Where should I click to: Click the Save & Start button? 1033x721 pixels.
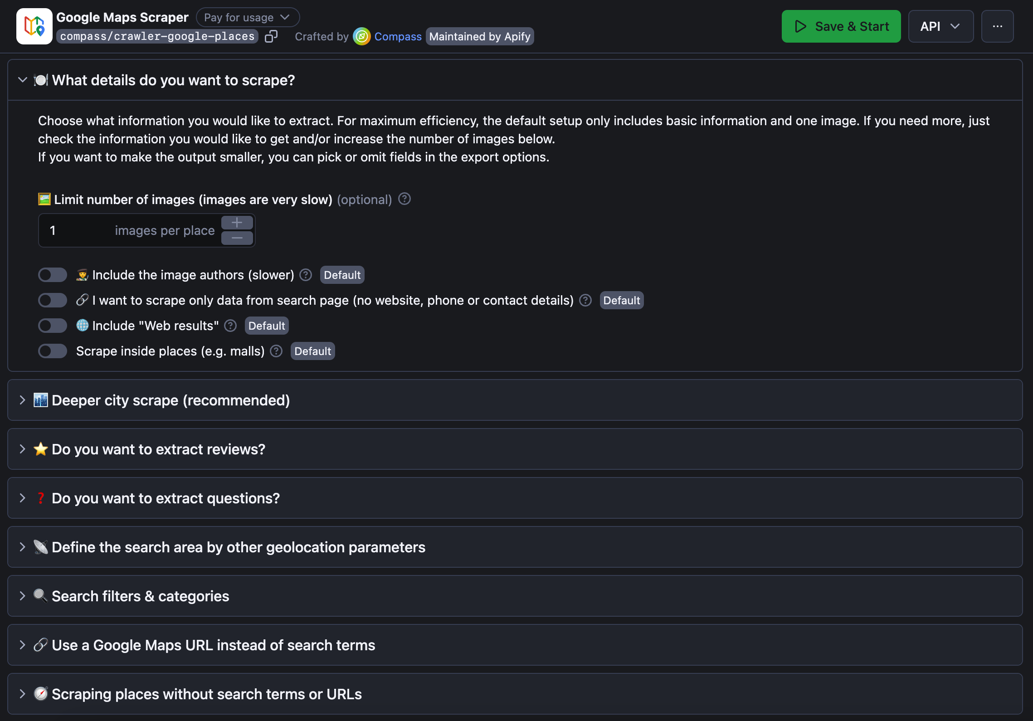click(x=841, y=26)
